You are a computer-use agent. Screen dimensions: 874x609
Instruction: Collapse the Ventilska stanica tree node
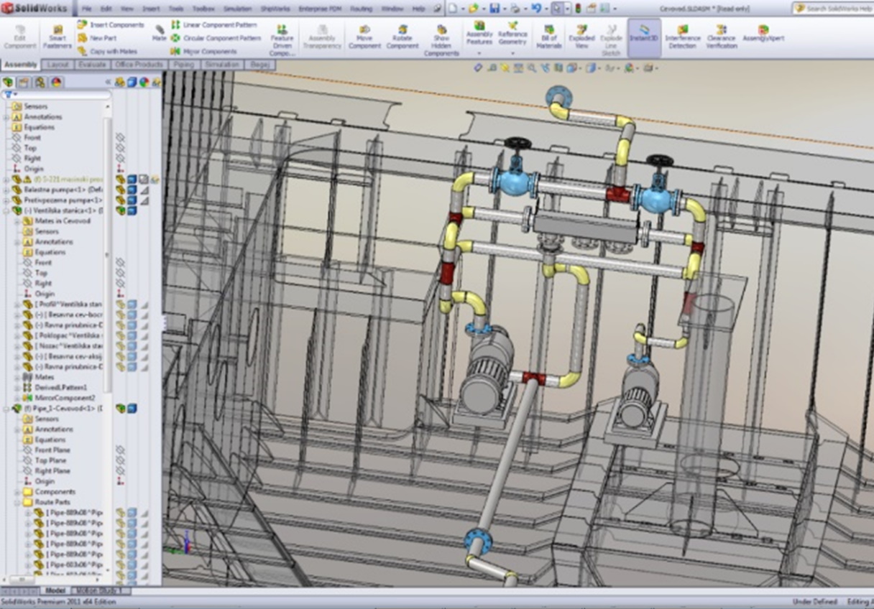click(6, 211)
